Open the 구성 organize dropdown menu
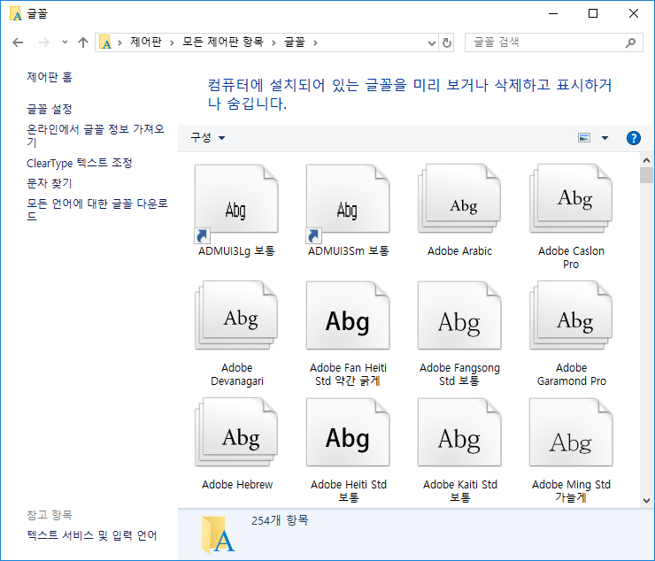The height and width of the screenshot is (561, 655). 208,138
